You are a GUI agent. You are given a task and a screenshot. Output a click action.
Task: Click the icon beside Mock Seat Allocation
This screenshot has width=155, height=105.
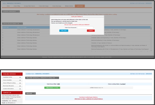tap(20, 86)
